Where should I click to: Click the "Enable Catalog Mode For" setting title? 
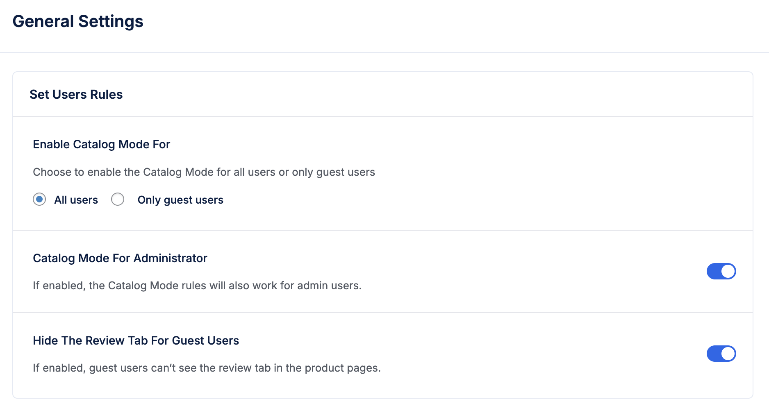[101, 144]
